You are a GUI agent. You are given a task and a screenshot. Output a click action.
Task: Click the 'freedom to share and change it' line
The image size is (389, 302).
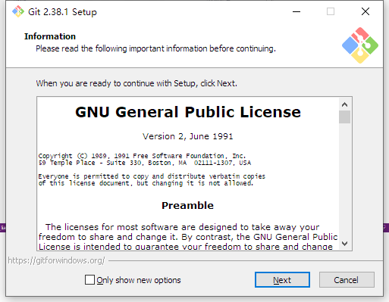[x=188, y=237]
